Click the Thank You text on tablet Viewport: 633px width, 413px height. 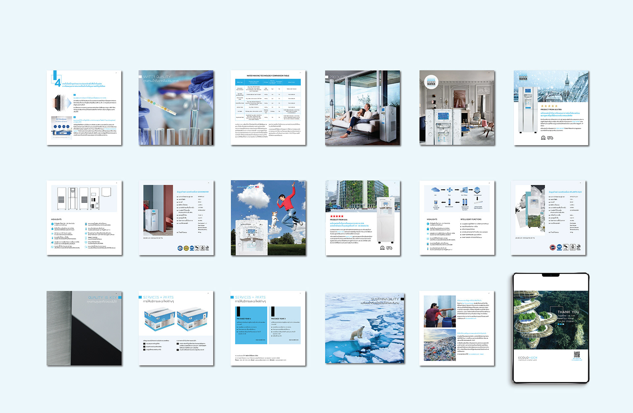coord(568,312)
